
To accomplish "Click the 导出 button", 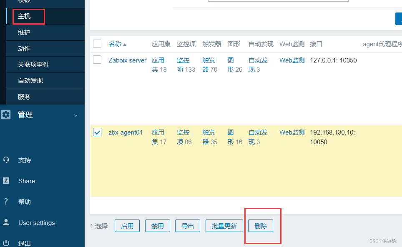I will pyautogui.click(x=188, y=226).
